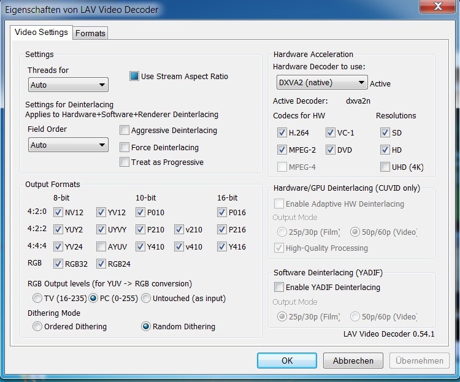The height and width of the screenshot is (382, 460).
Task: Uncheck H.264 hardware codec
Action: 282,132
